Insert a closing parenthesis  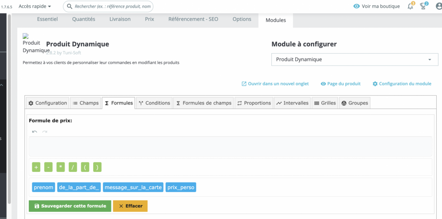pos(97,167)
